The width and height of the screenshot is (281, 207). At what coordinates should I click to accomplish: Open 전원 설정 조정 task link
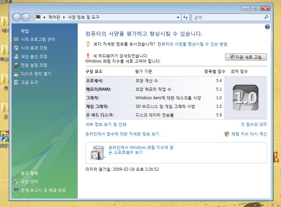pos(34,65)
